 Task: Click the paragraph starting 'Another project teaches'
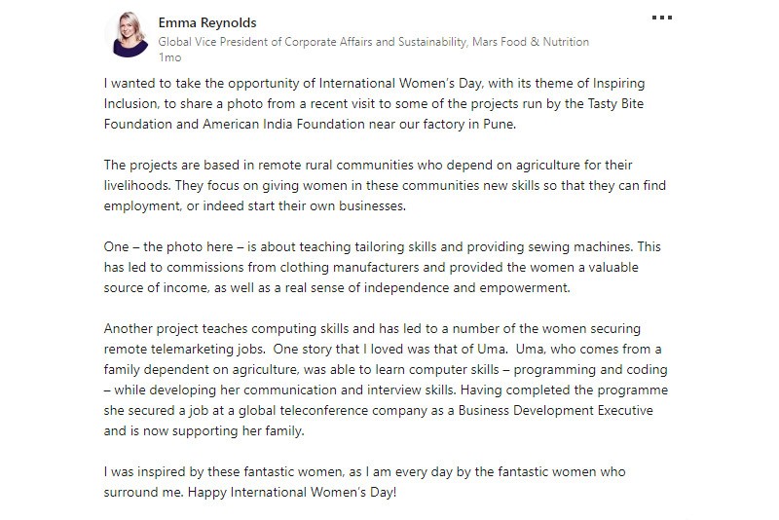pos(386,380)
